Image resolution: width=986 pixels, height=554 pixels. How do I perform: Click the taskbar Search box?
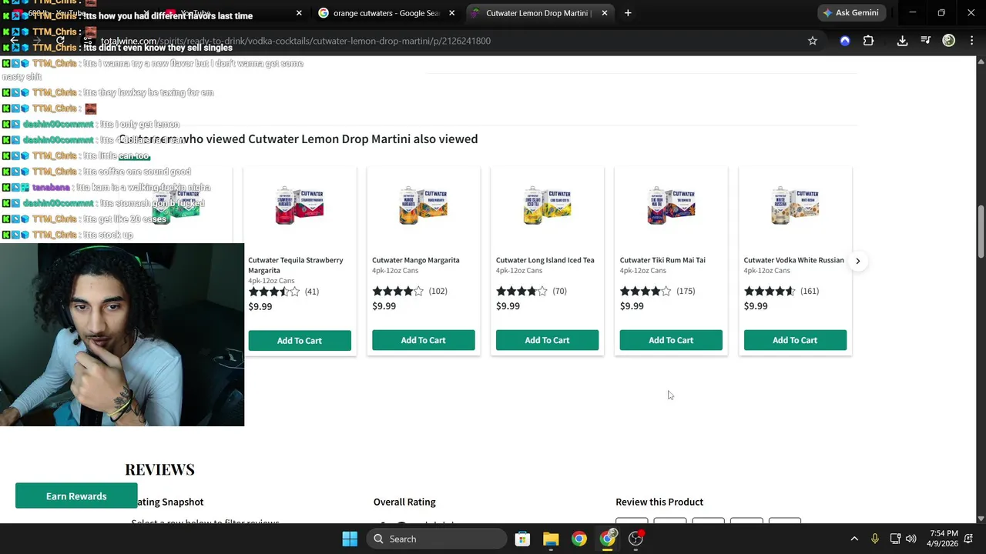click(436, 539)
